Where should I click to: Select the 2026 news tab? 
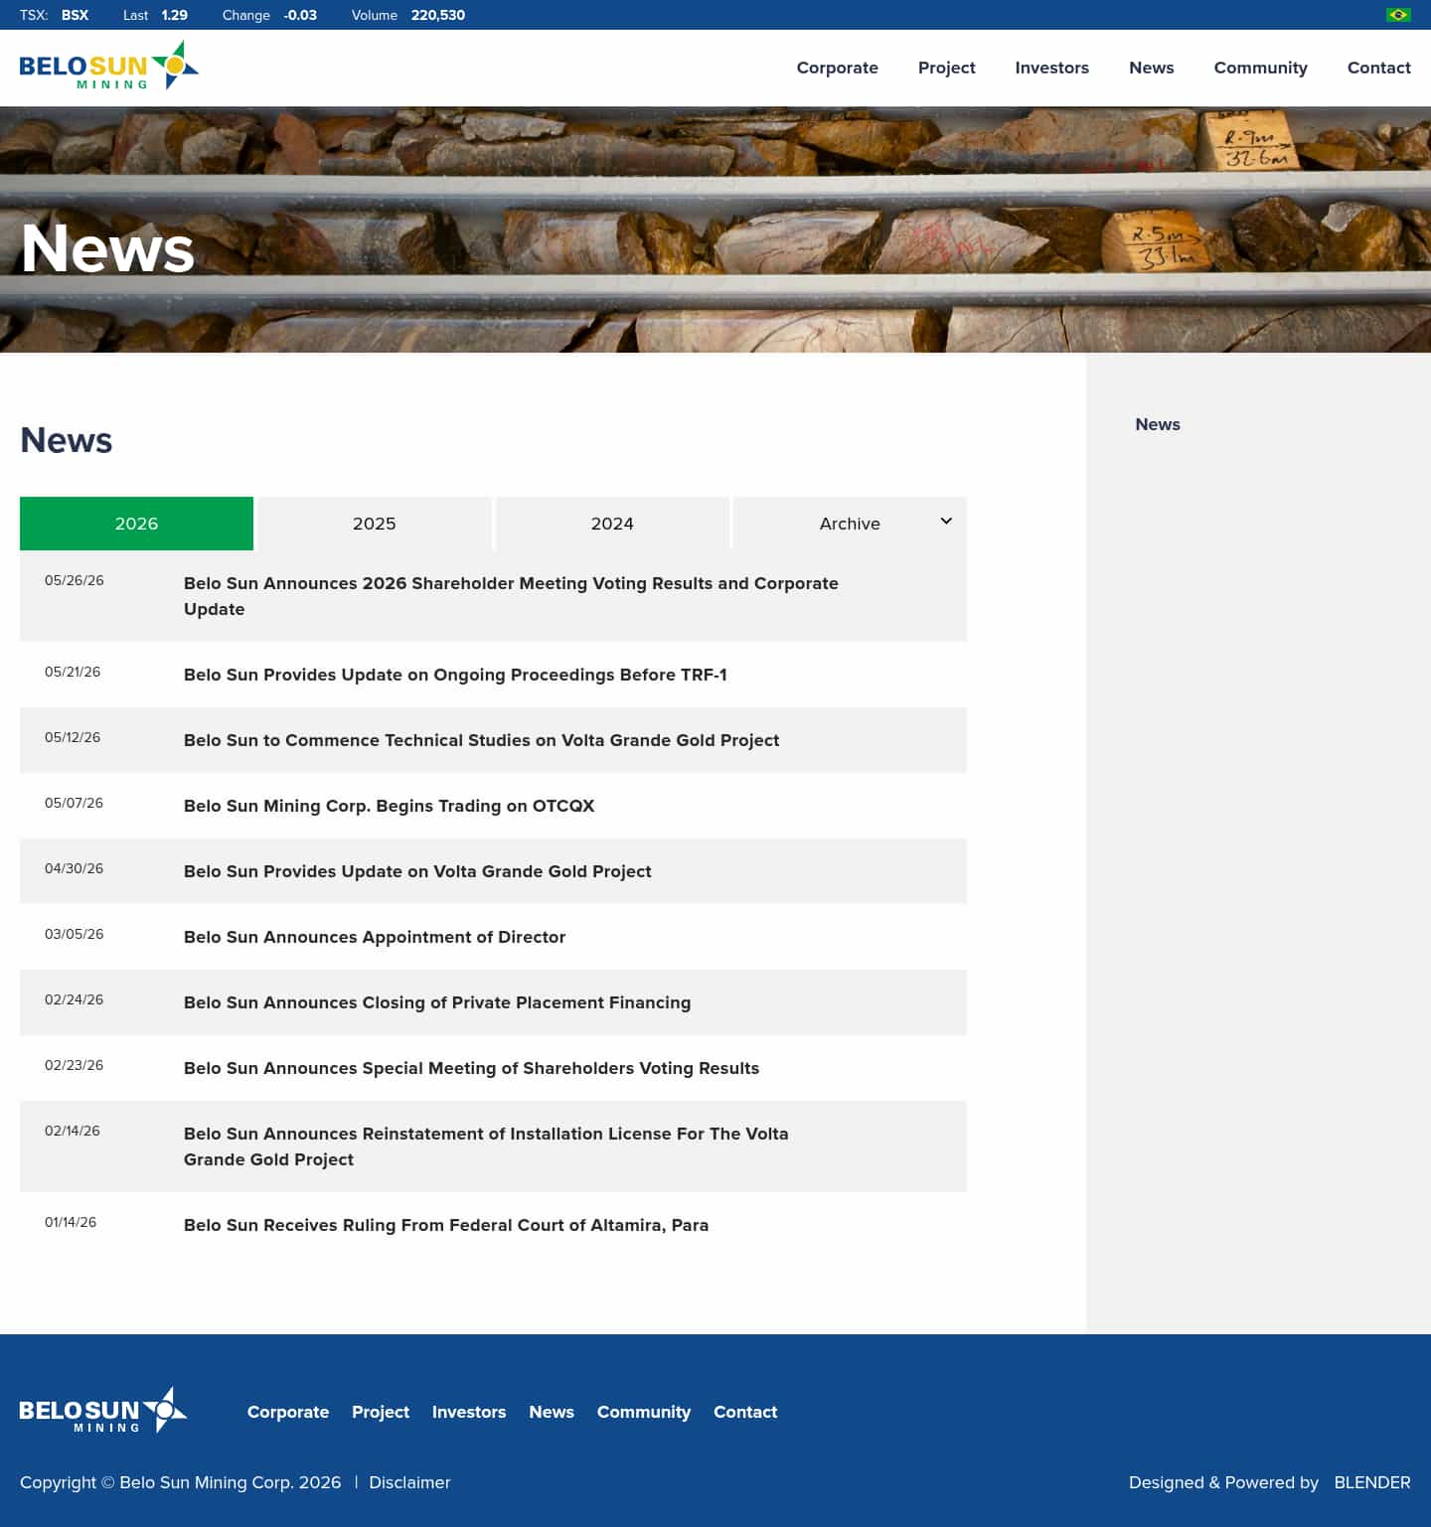(136, 524)
